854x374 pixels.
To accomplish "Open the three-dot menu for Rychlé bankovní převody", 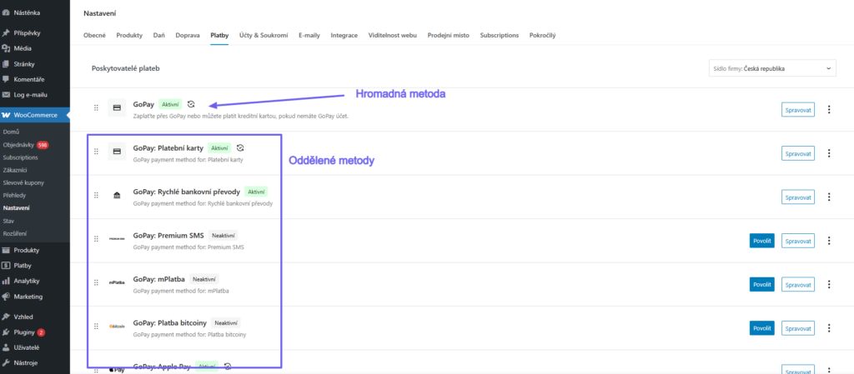I will pos(829,197).
